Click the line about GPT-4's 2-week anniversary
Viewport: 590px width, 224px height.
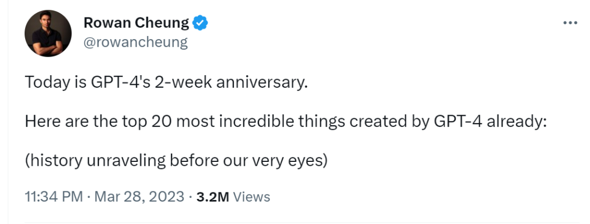tap(167, 84)
